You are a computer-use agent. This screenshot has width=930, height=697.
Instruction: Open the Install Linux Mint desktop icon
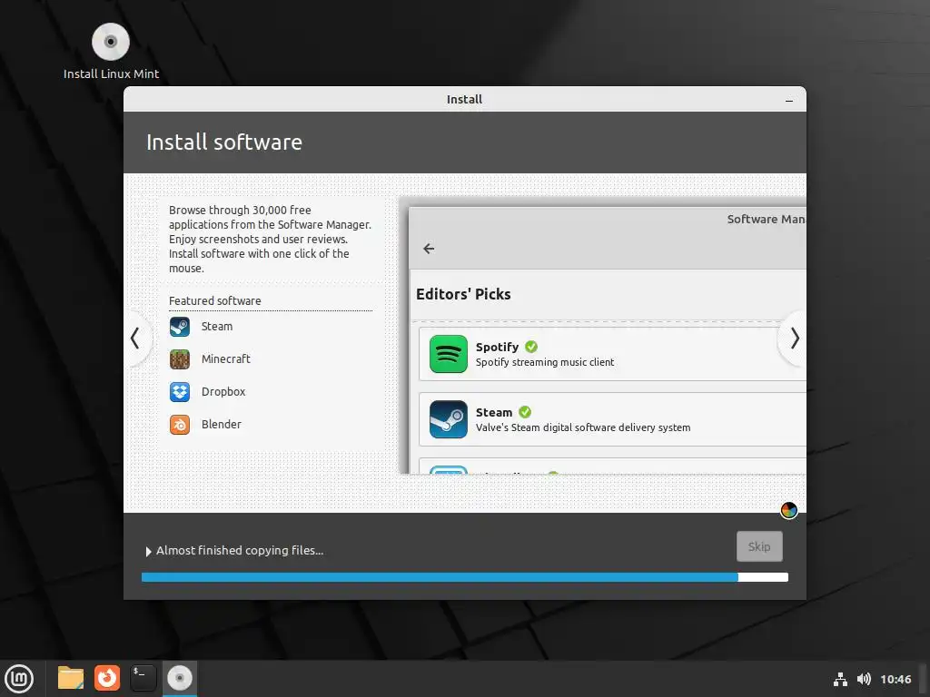point(110,51)
